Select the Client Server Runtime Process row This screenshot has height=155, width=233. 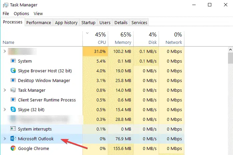tap(92, 100)
